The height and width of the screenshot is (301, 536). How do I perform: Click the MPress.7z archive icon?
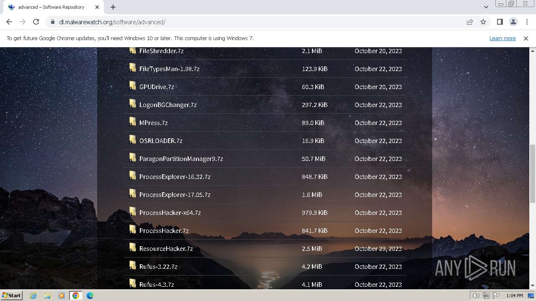[x=133, y=122]
